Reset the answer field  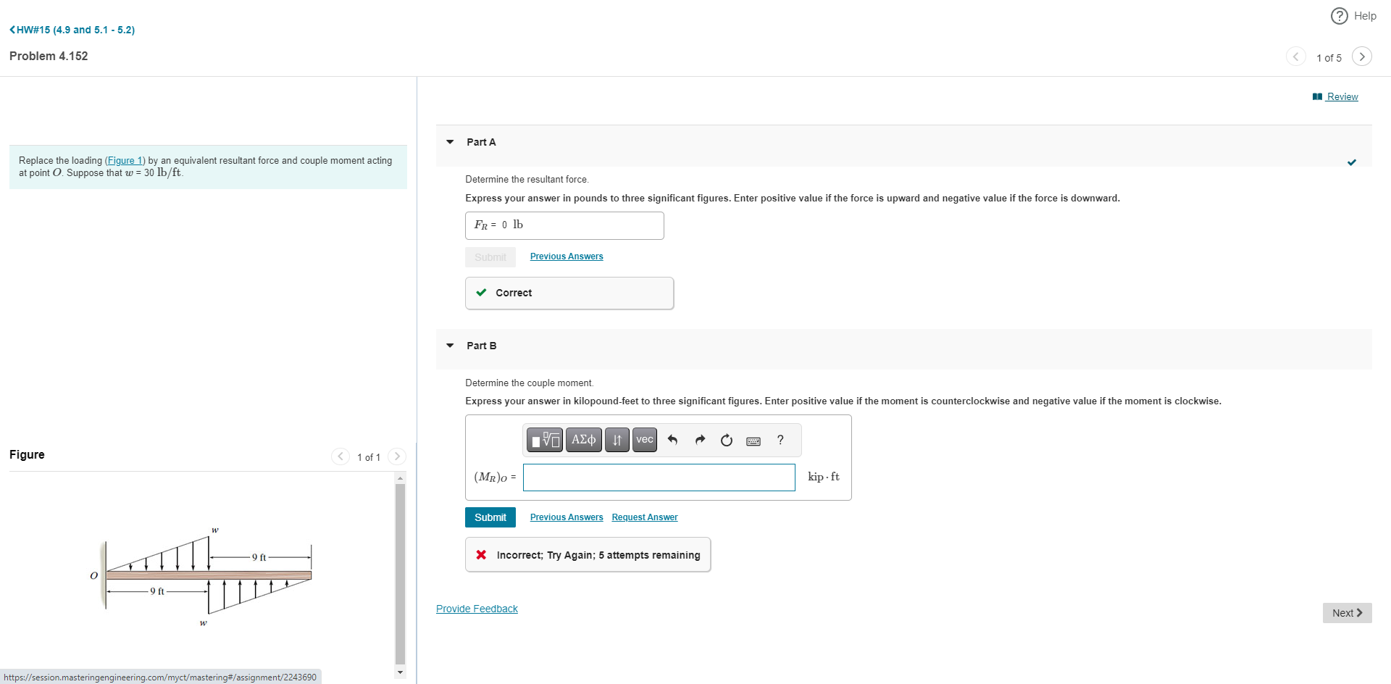(x=727, y=440)
